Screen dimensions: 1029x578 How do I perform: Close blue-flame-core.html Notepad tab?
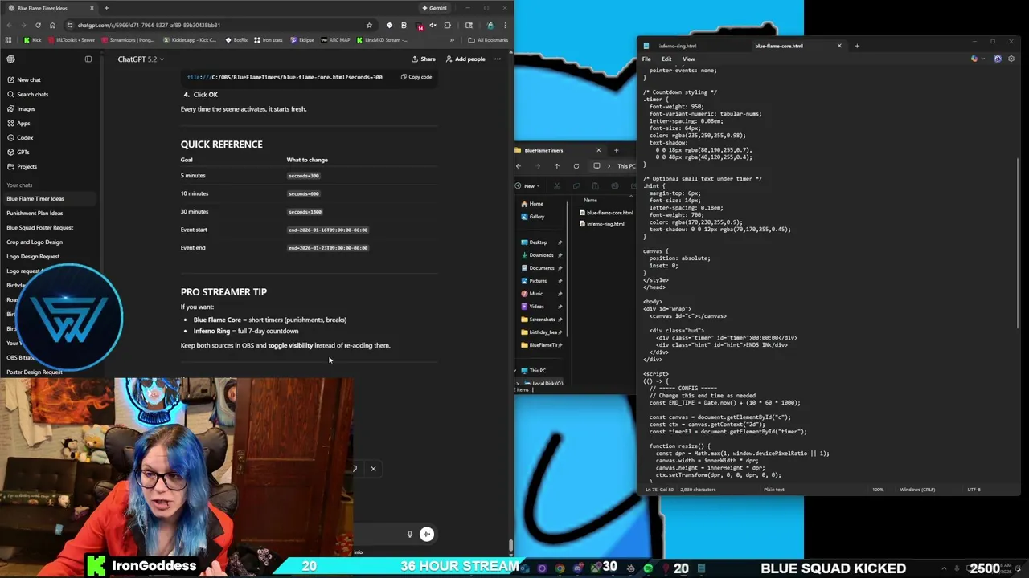pyautogui.click(x=839, y=46)
